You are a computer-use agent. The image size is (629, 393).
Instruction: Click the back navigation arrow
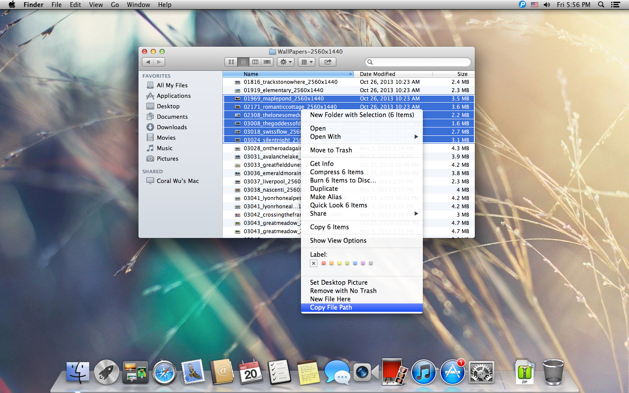click(x=148, y=62)
